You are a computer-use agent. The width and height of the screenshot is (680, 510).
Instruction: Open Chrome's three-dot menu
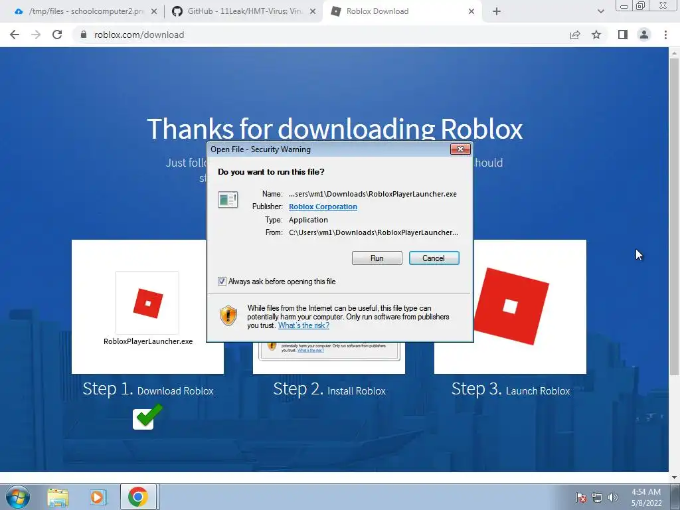[x=665, y=35]
